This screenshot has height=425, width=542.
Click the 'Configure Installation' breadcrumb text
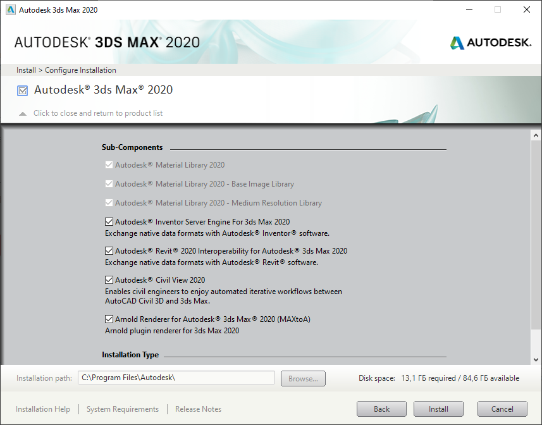click(80, 70)
